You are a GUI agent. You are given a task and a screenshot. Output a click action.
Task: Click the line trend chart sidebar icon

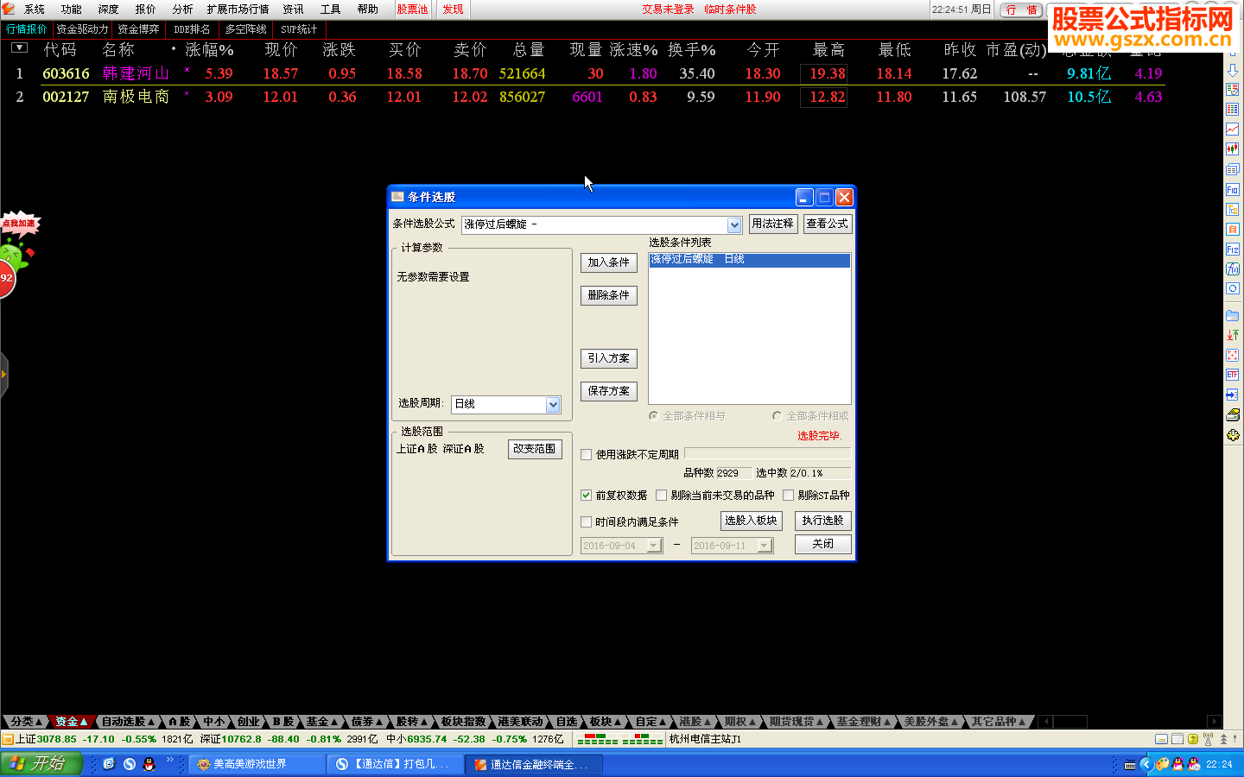point(1233,129)
